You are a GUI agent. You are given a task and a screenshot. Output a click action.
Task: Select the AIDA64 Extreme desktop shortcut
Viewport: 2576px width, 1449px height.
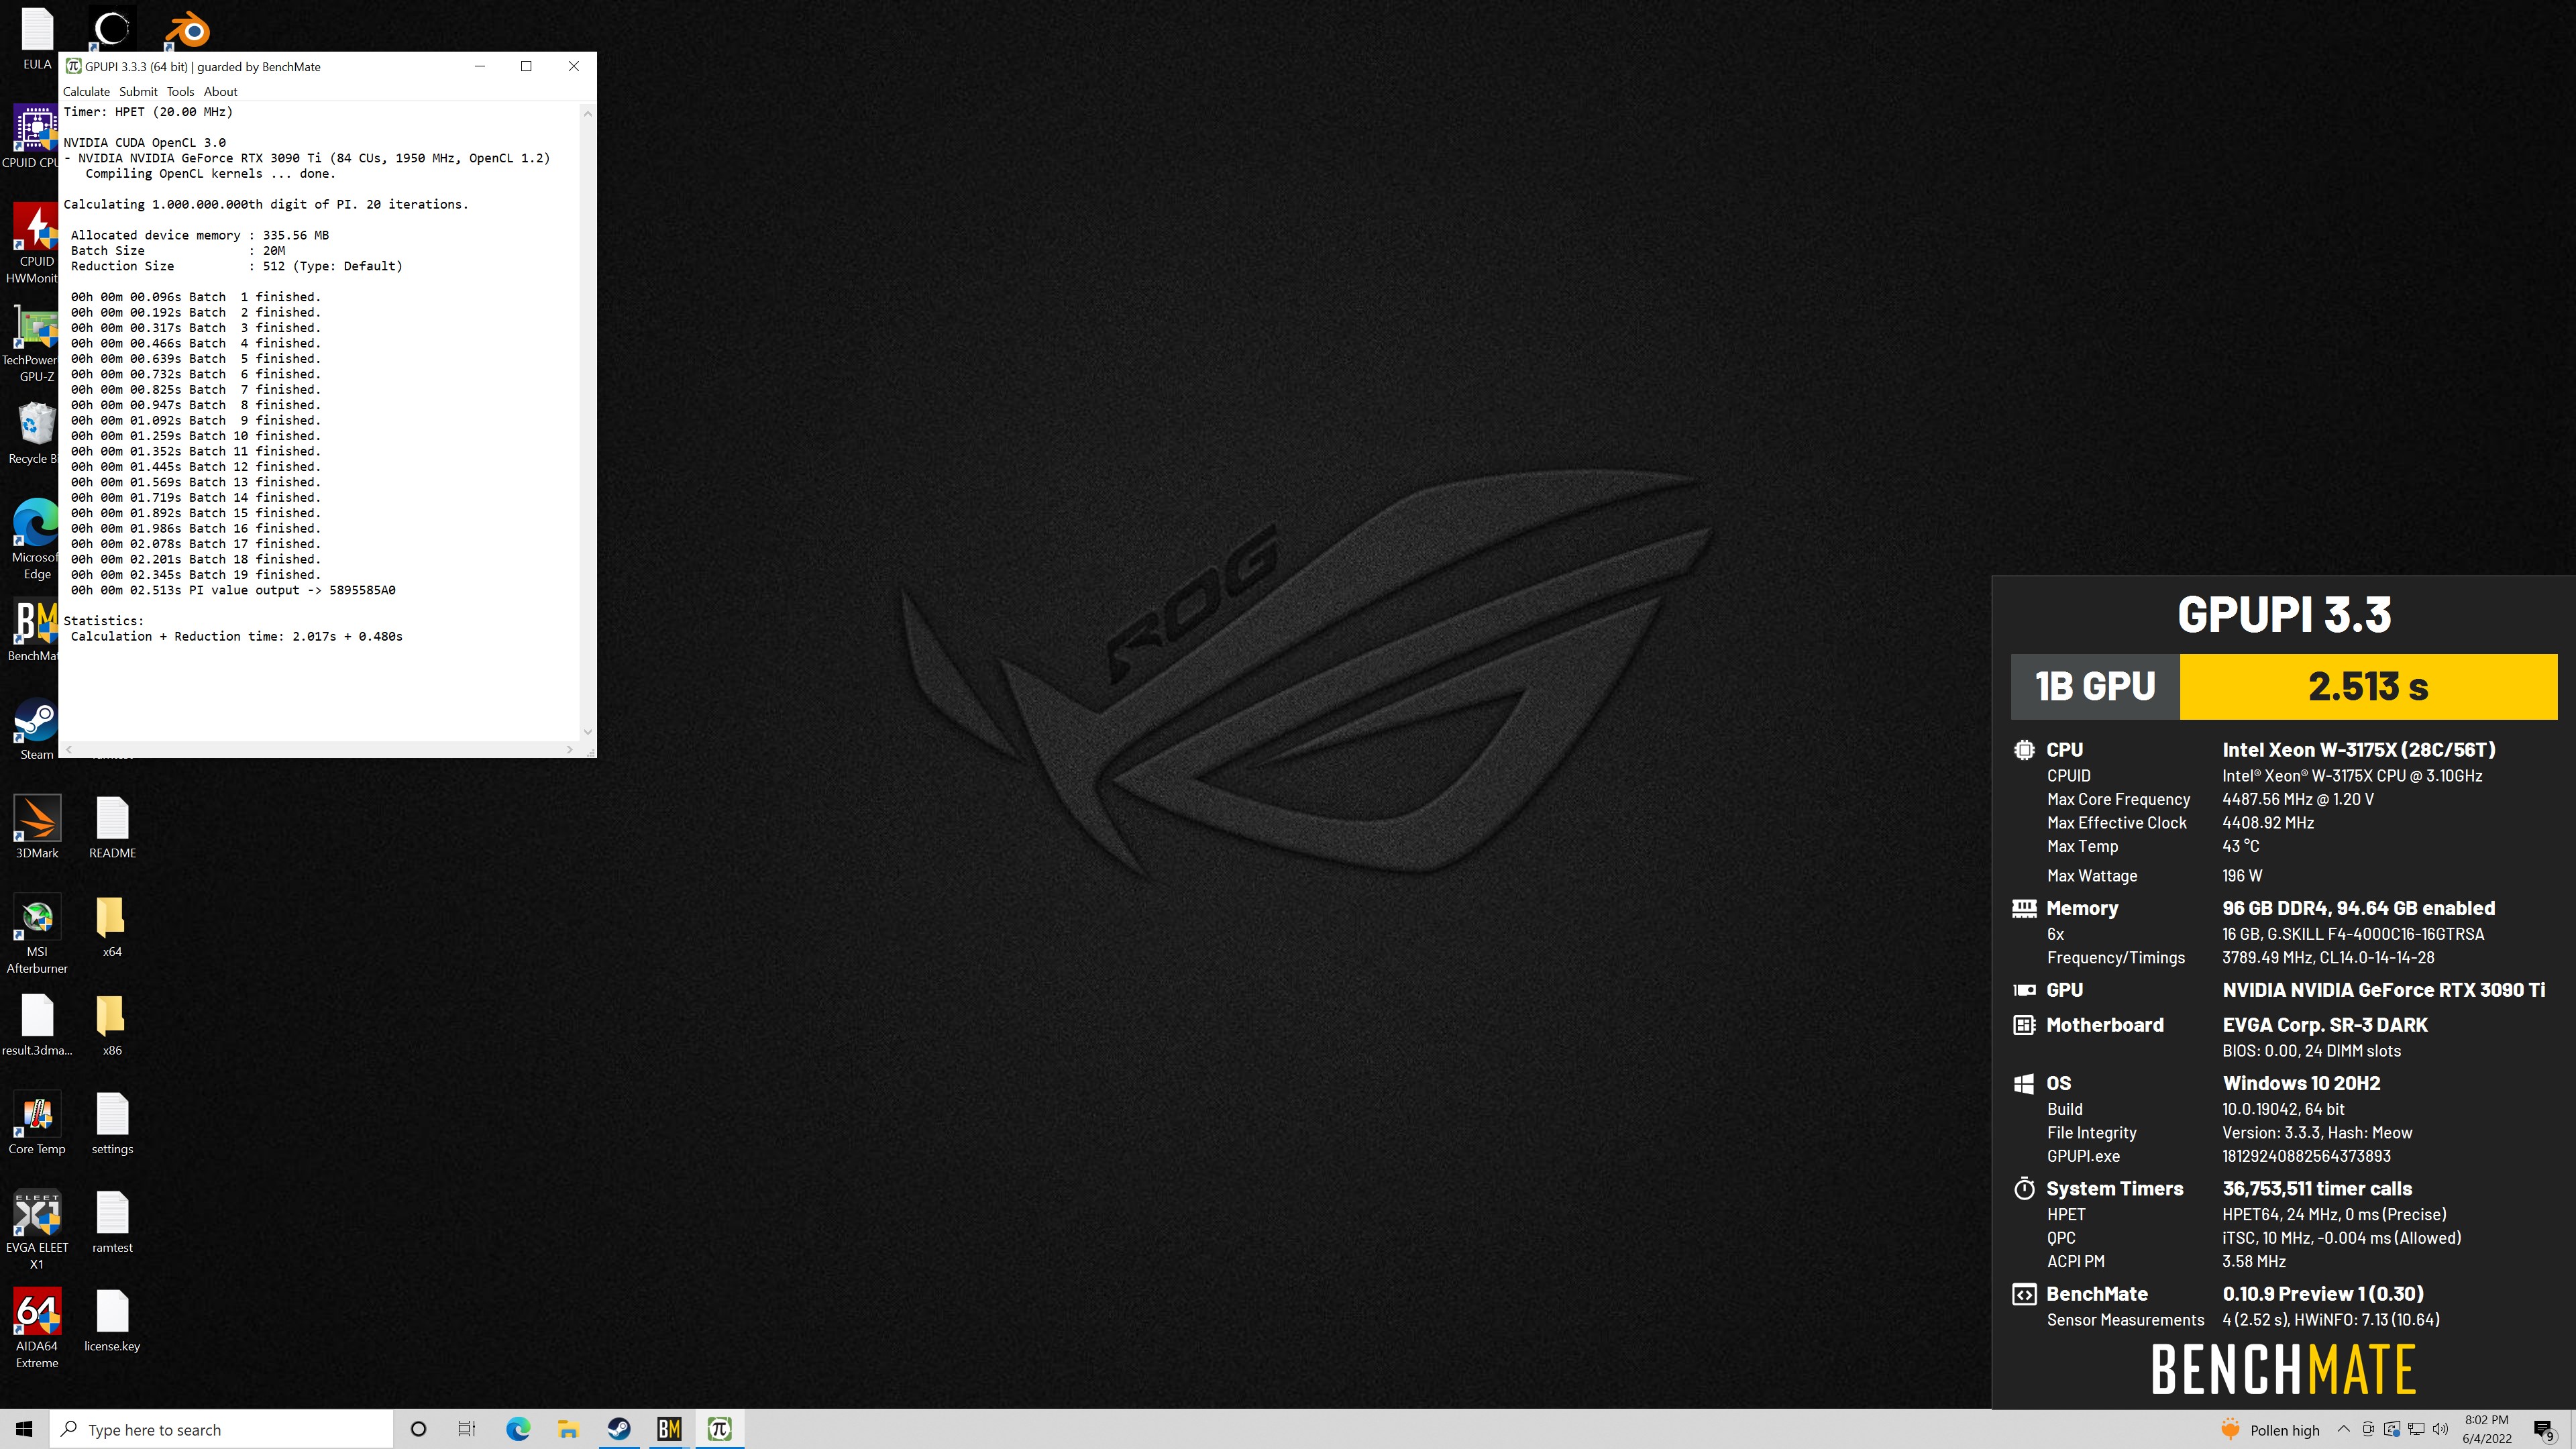click(x=37, y=1328)
